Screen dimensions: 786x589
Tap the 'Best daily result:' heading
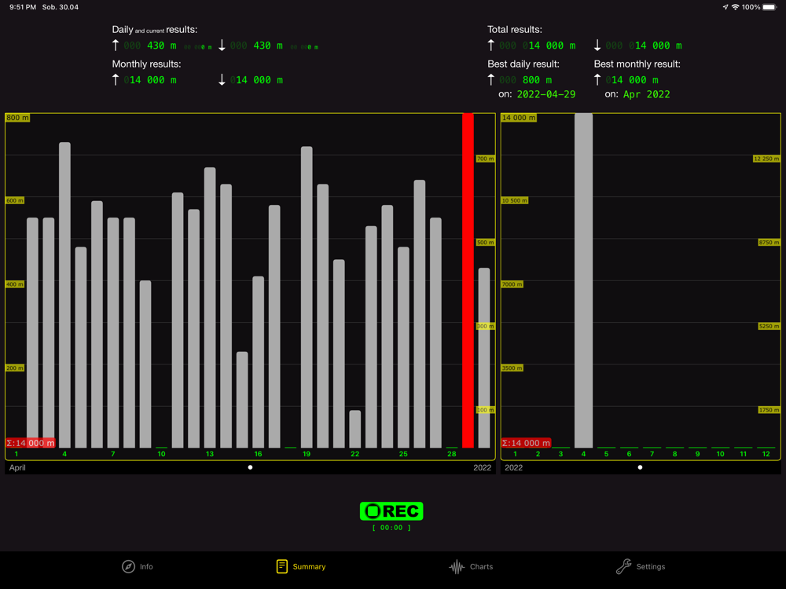523,64
